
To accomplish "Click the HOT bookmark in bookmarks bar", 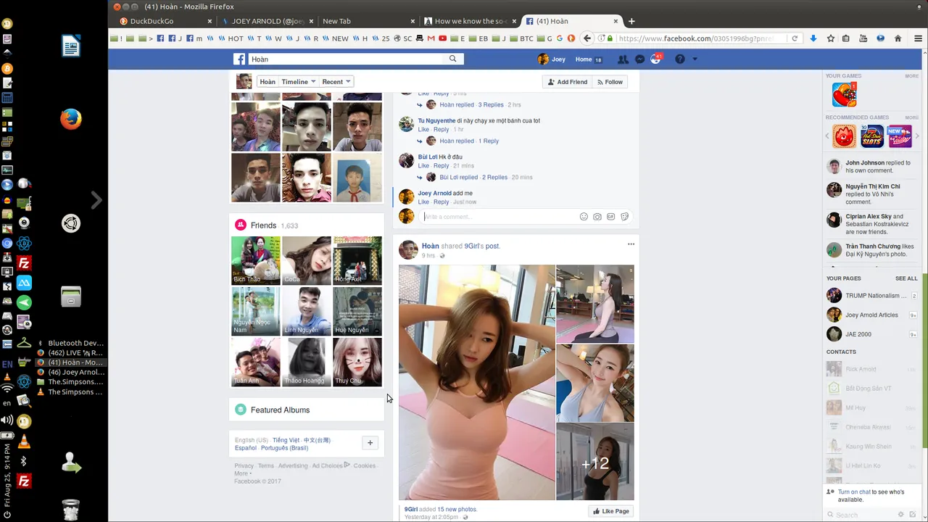I will click(231, 38).
